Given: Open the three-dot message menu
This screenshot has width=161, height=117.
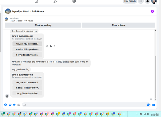Looking at the screenshot, I should (54, 46).
